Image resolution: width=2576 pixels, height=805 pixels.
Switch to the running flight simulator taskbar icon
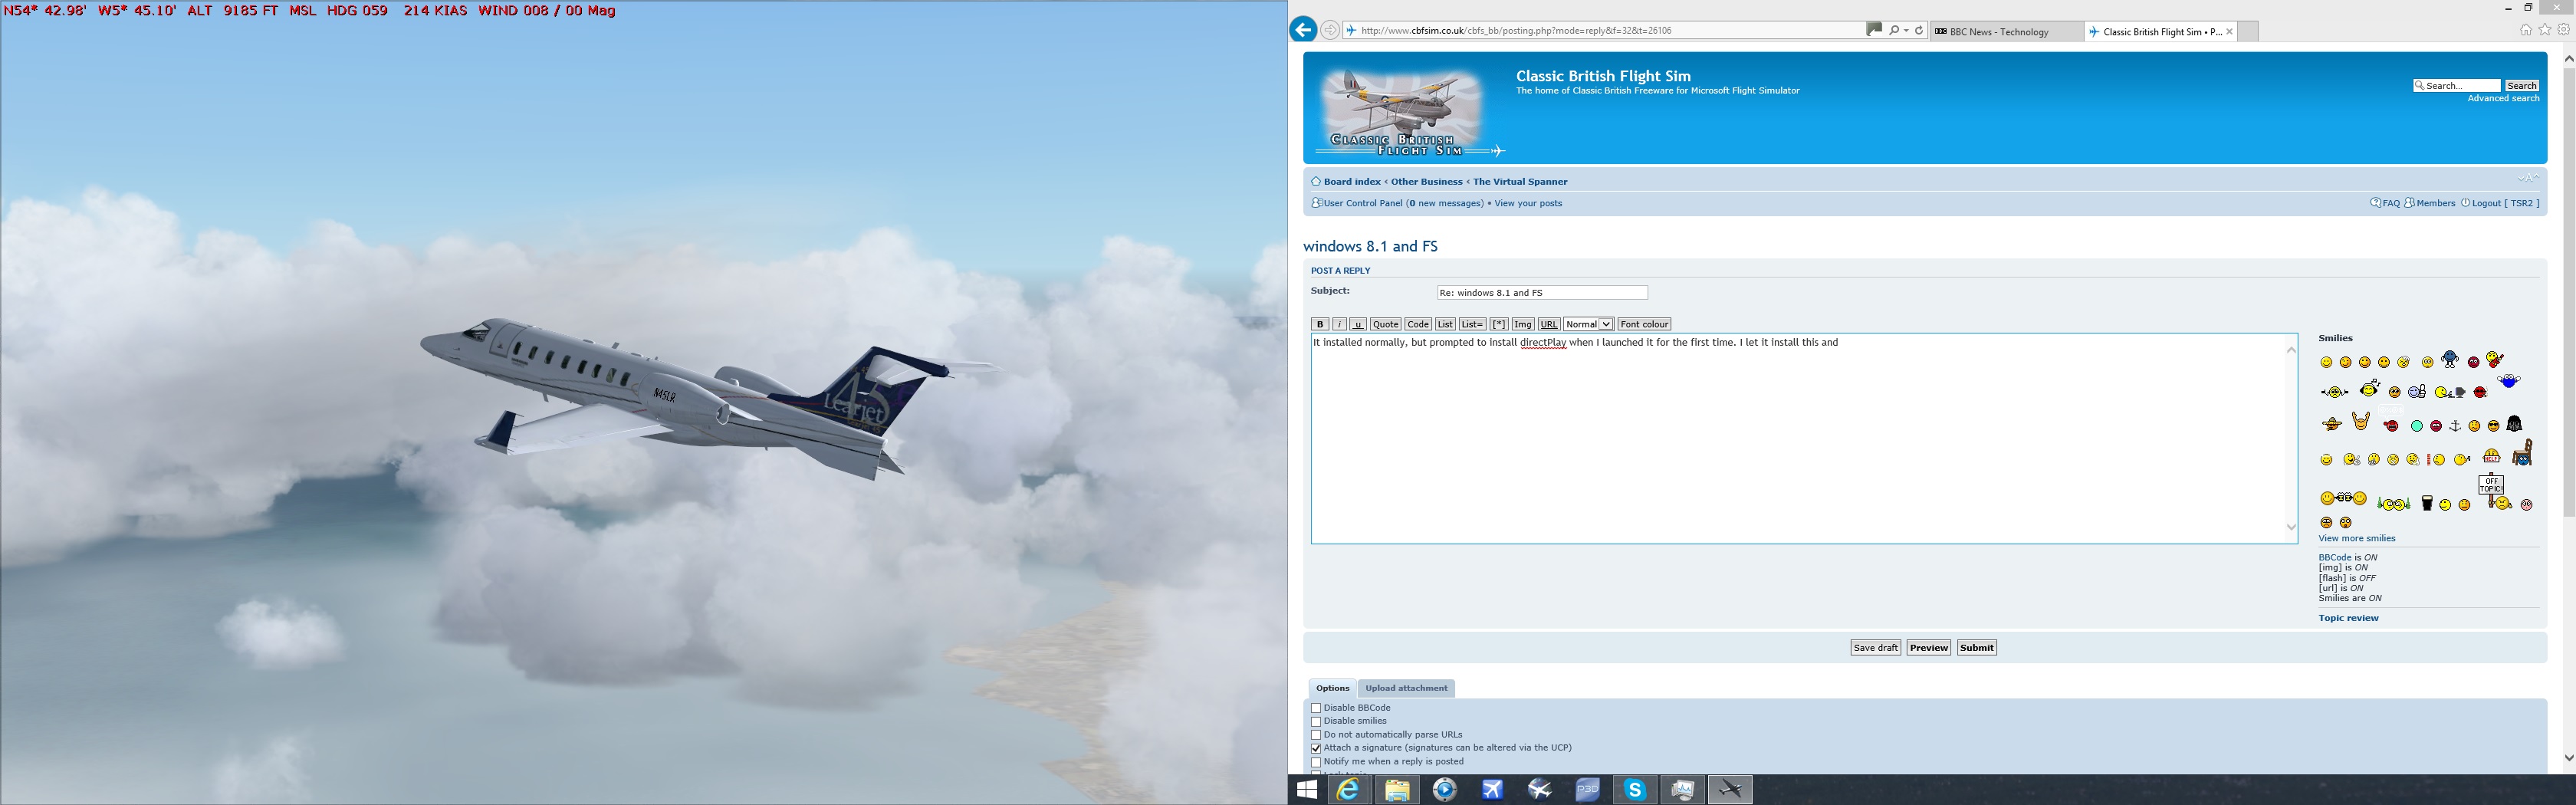tap(1730, 790)
